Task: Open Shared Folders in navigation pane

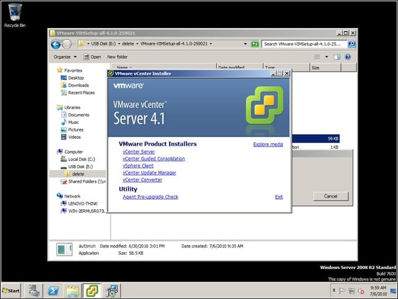Action: (83, 181)
